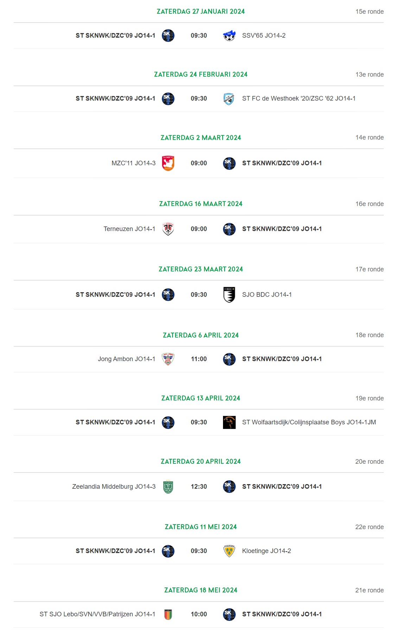Click the Zeelandia Middelburg green crest
This screenshot has height=636, width=395.
[168, 487]
